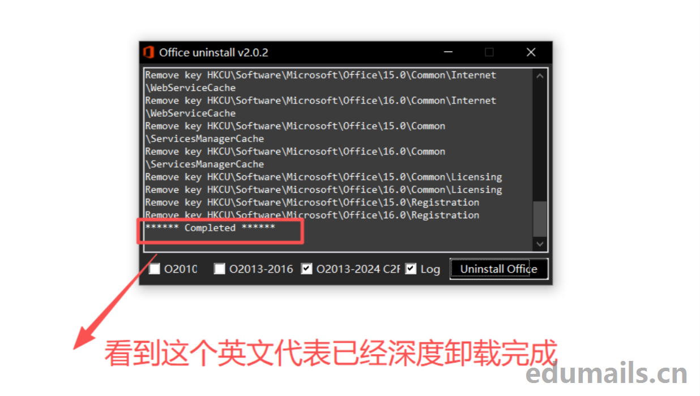Disable the Log checkbox

click(411, 269)
